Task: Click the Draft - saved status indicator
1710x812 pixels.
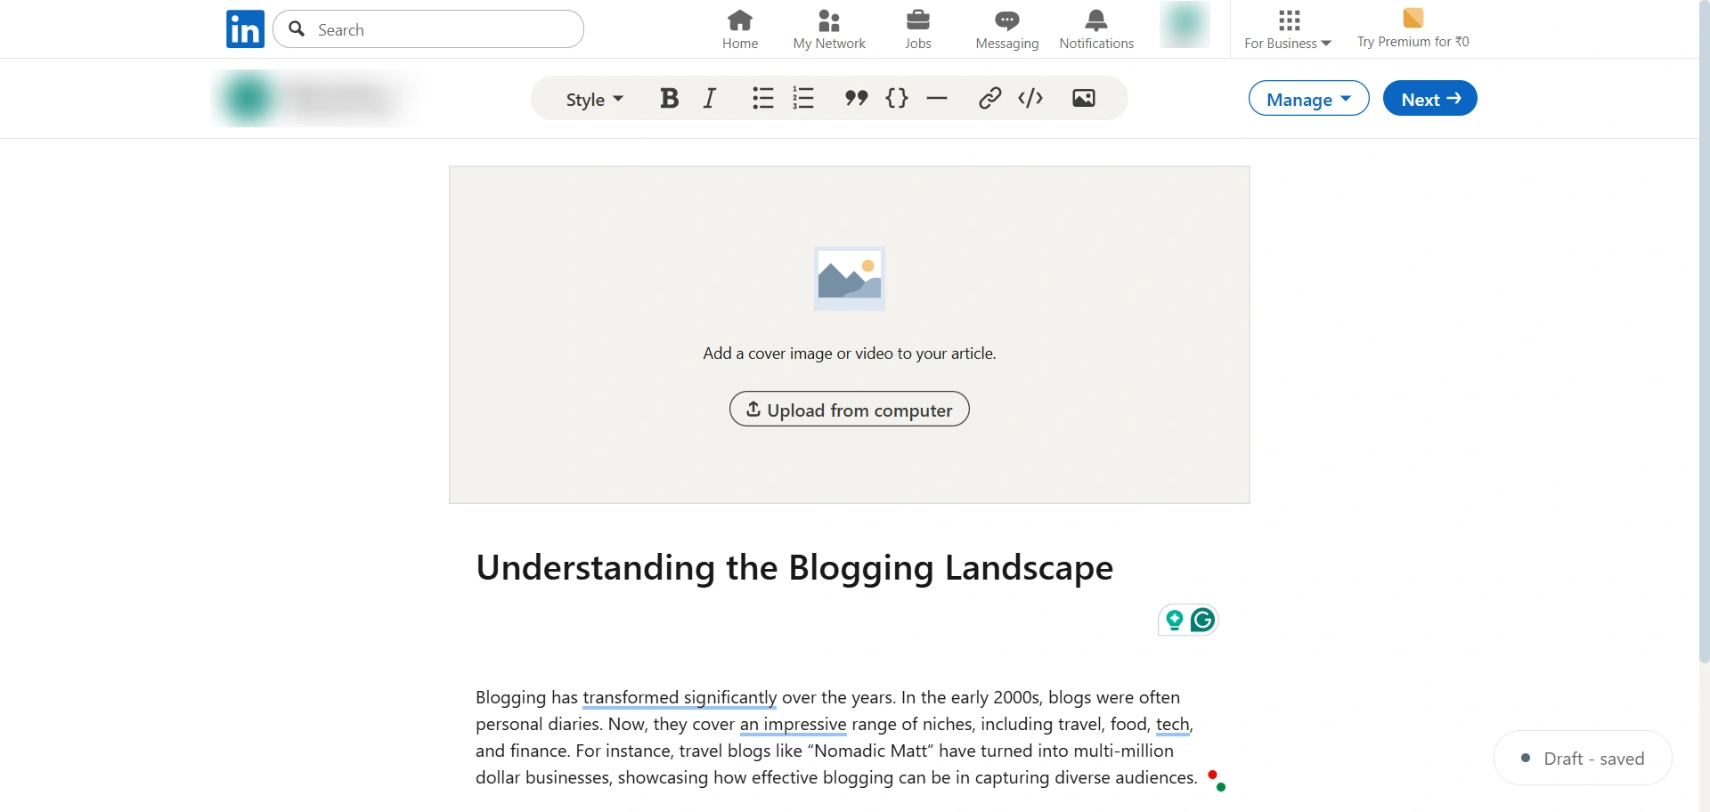Action: coord(1583,759)
